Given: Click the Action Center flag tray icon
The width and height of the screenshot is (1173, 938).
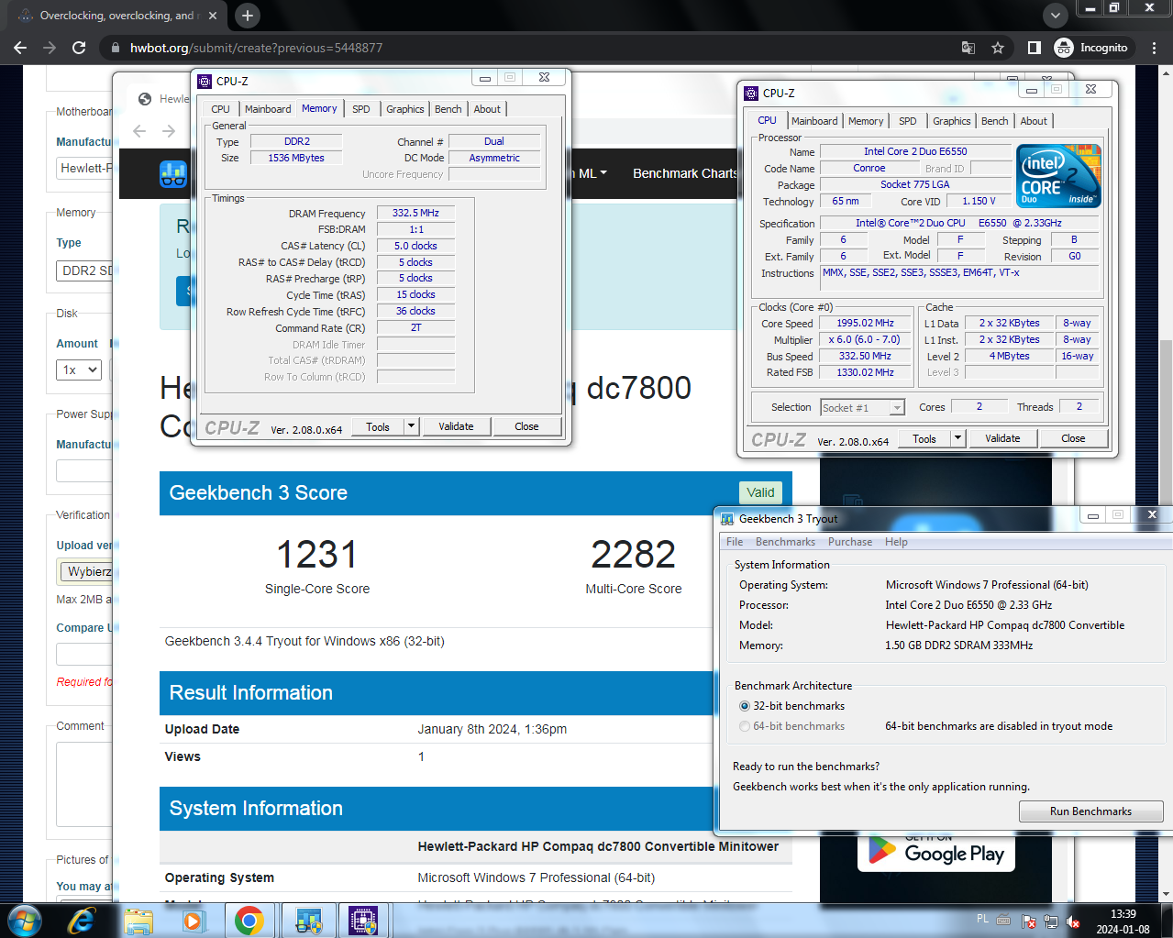Looking at the screenshot, I should [x=1029, y=921].
